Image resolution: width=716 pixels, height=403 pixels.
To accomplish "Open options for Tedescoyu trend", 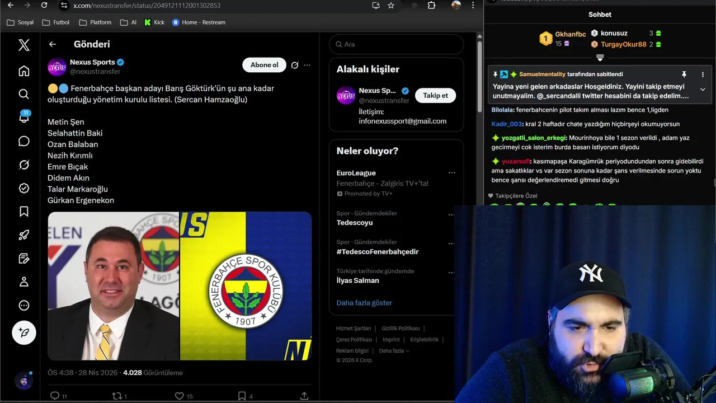I will pyautogui.click(x=451, y=214).
